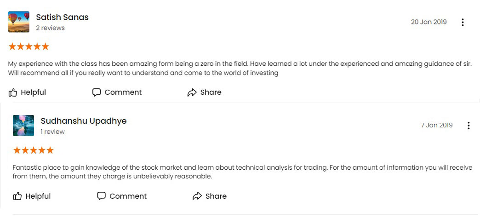Select Share label on Satish's review
The height and width of the screenshot is (218, 480).
point(211,92)
